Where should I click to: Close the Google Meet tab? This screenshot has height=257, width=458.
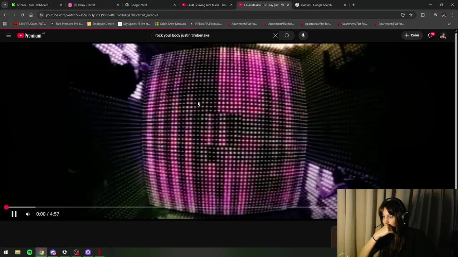pyautogui.click(x=175, y=5)
